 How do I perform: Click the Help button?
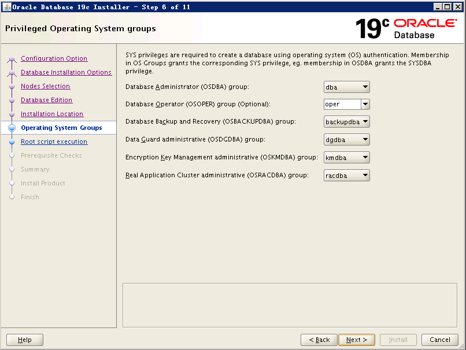click(25, 340)
